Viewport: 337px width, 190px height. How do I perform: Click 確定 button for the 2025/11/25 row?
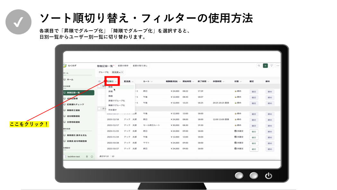(254, 131)
